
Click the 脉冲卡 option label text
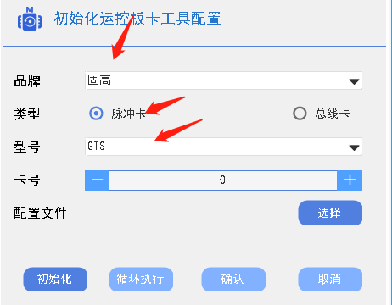point(129,114)
